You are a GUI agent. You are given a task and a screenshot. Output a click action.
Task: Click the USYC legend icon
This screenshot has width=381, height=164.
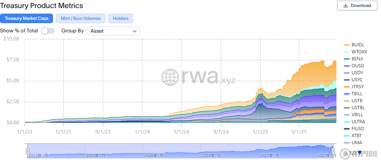click(x=347, y=80)
